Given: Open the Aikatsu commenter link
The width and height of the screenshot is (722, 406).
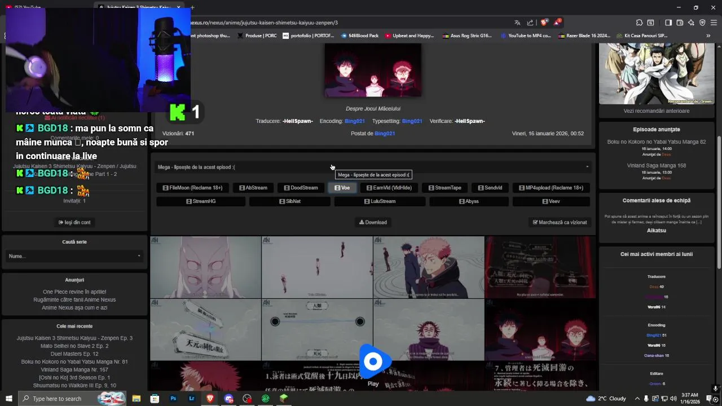Looking at the screenshot, I should 656,231.
